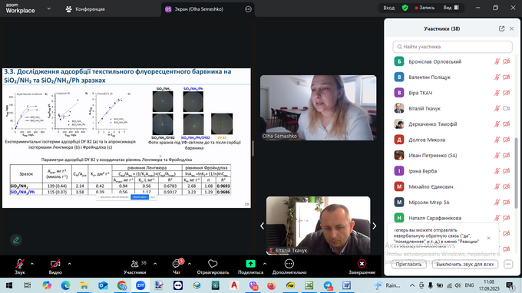Click the green encryption shield icon
This screenshot has width=522, height=293.
(x=405, y=8)
